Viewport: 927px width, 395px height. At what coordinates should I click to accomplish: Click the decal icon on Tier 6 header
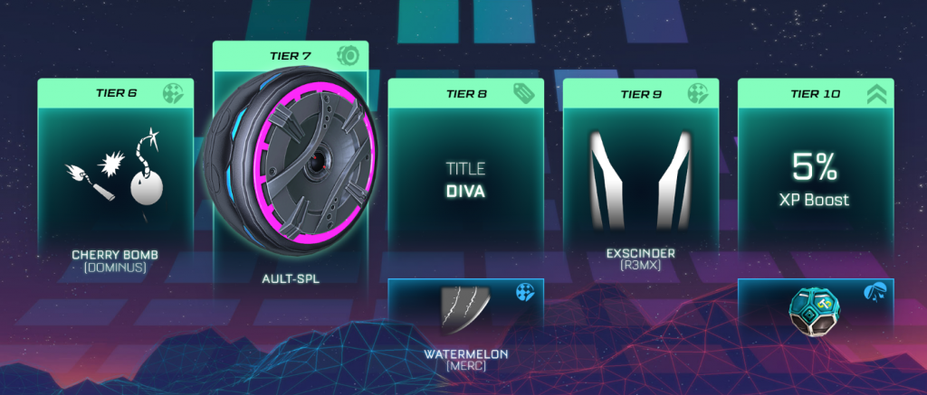[x=173, y=93]
